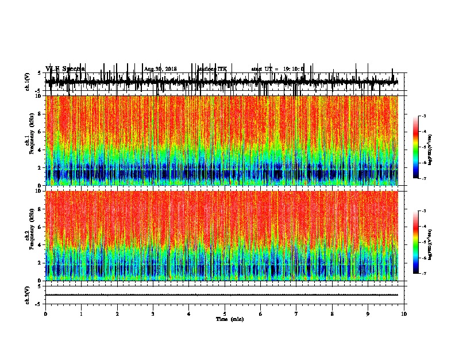
Task: Click the "VLF Spectra" plot title
Action: [x=65, y=68]
